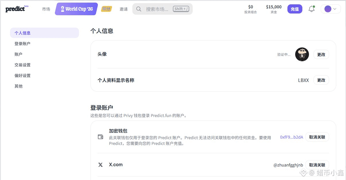The height and width of the screenshot is (180, 346).
Task: Open the 邀请 invite menu
Action: pyautogui.click(x=123, y=9)
